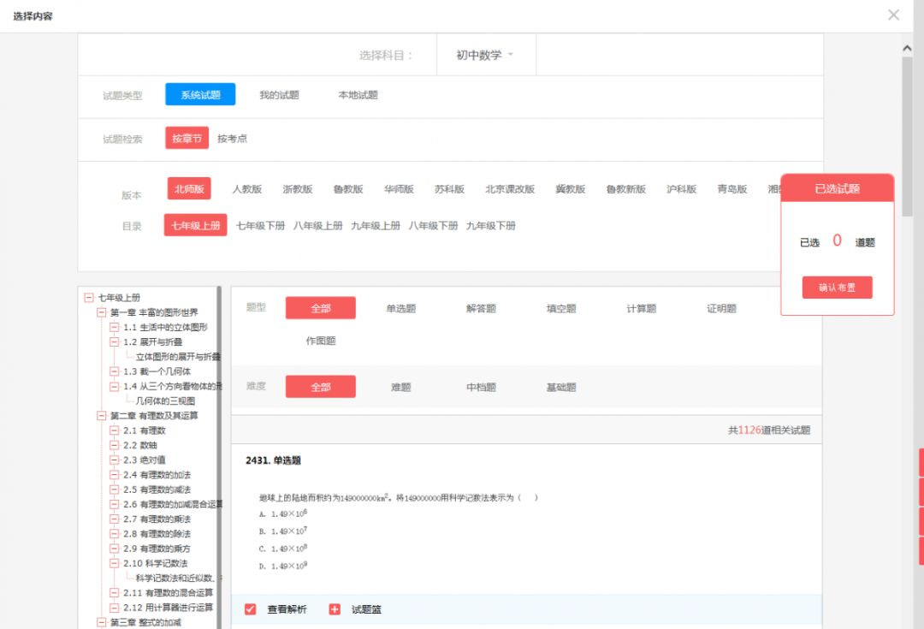Click the 确认布置 button
924x629 pixels.
click(x=836, y=287)
